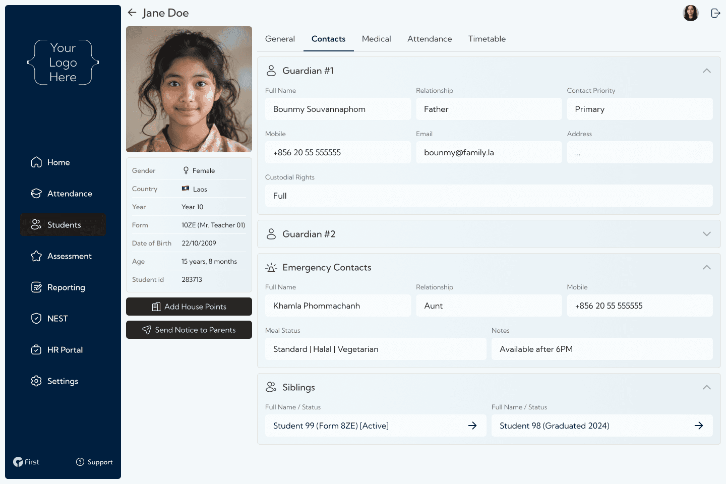This screenshot has height=484, width=726.
Task: Click the logout icon
Action: tap(715, 13)
